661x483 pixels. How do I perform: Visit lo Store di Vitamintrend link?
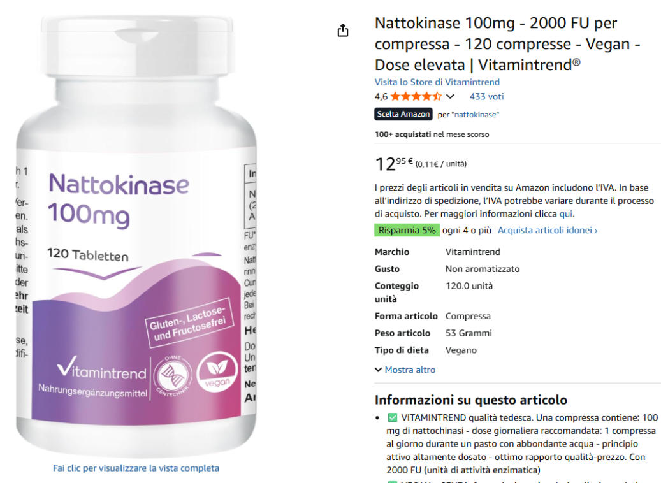click(437, 82)
